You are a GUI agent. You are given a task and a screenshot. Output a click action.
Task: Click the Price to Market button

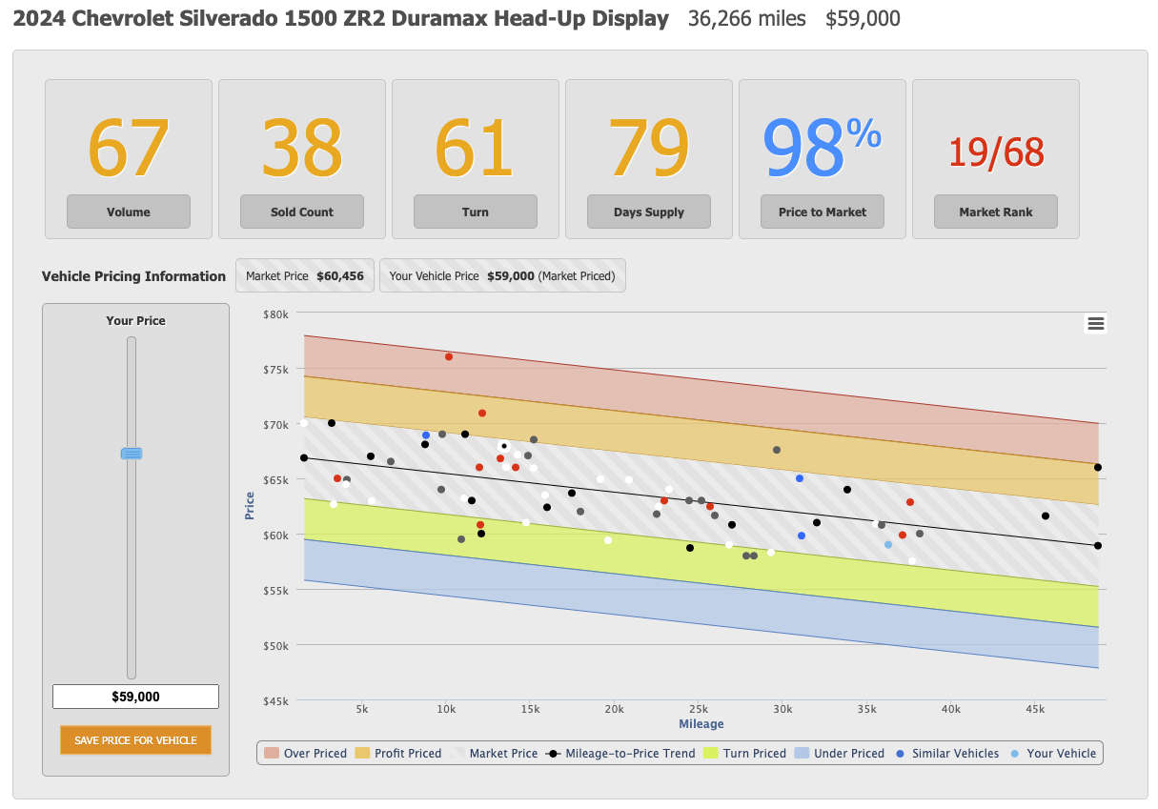823,212
